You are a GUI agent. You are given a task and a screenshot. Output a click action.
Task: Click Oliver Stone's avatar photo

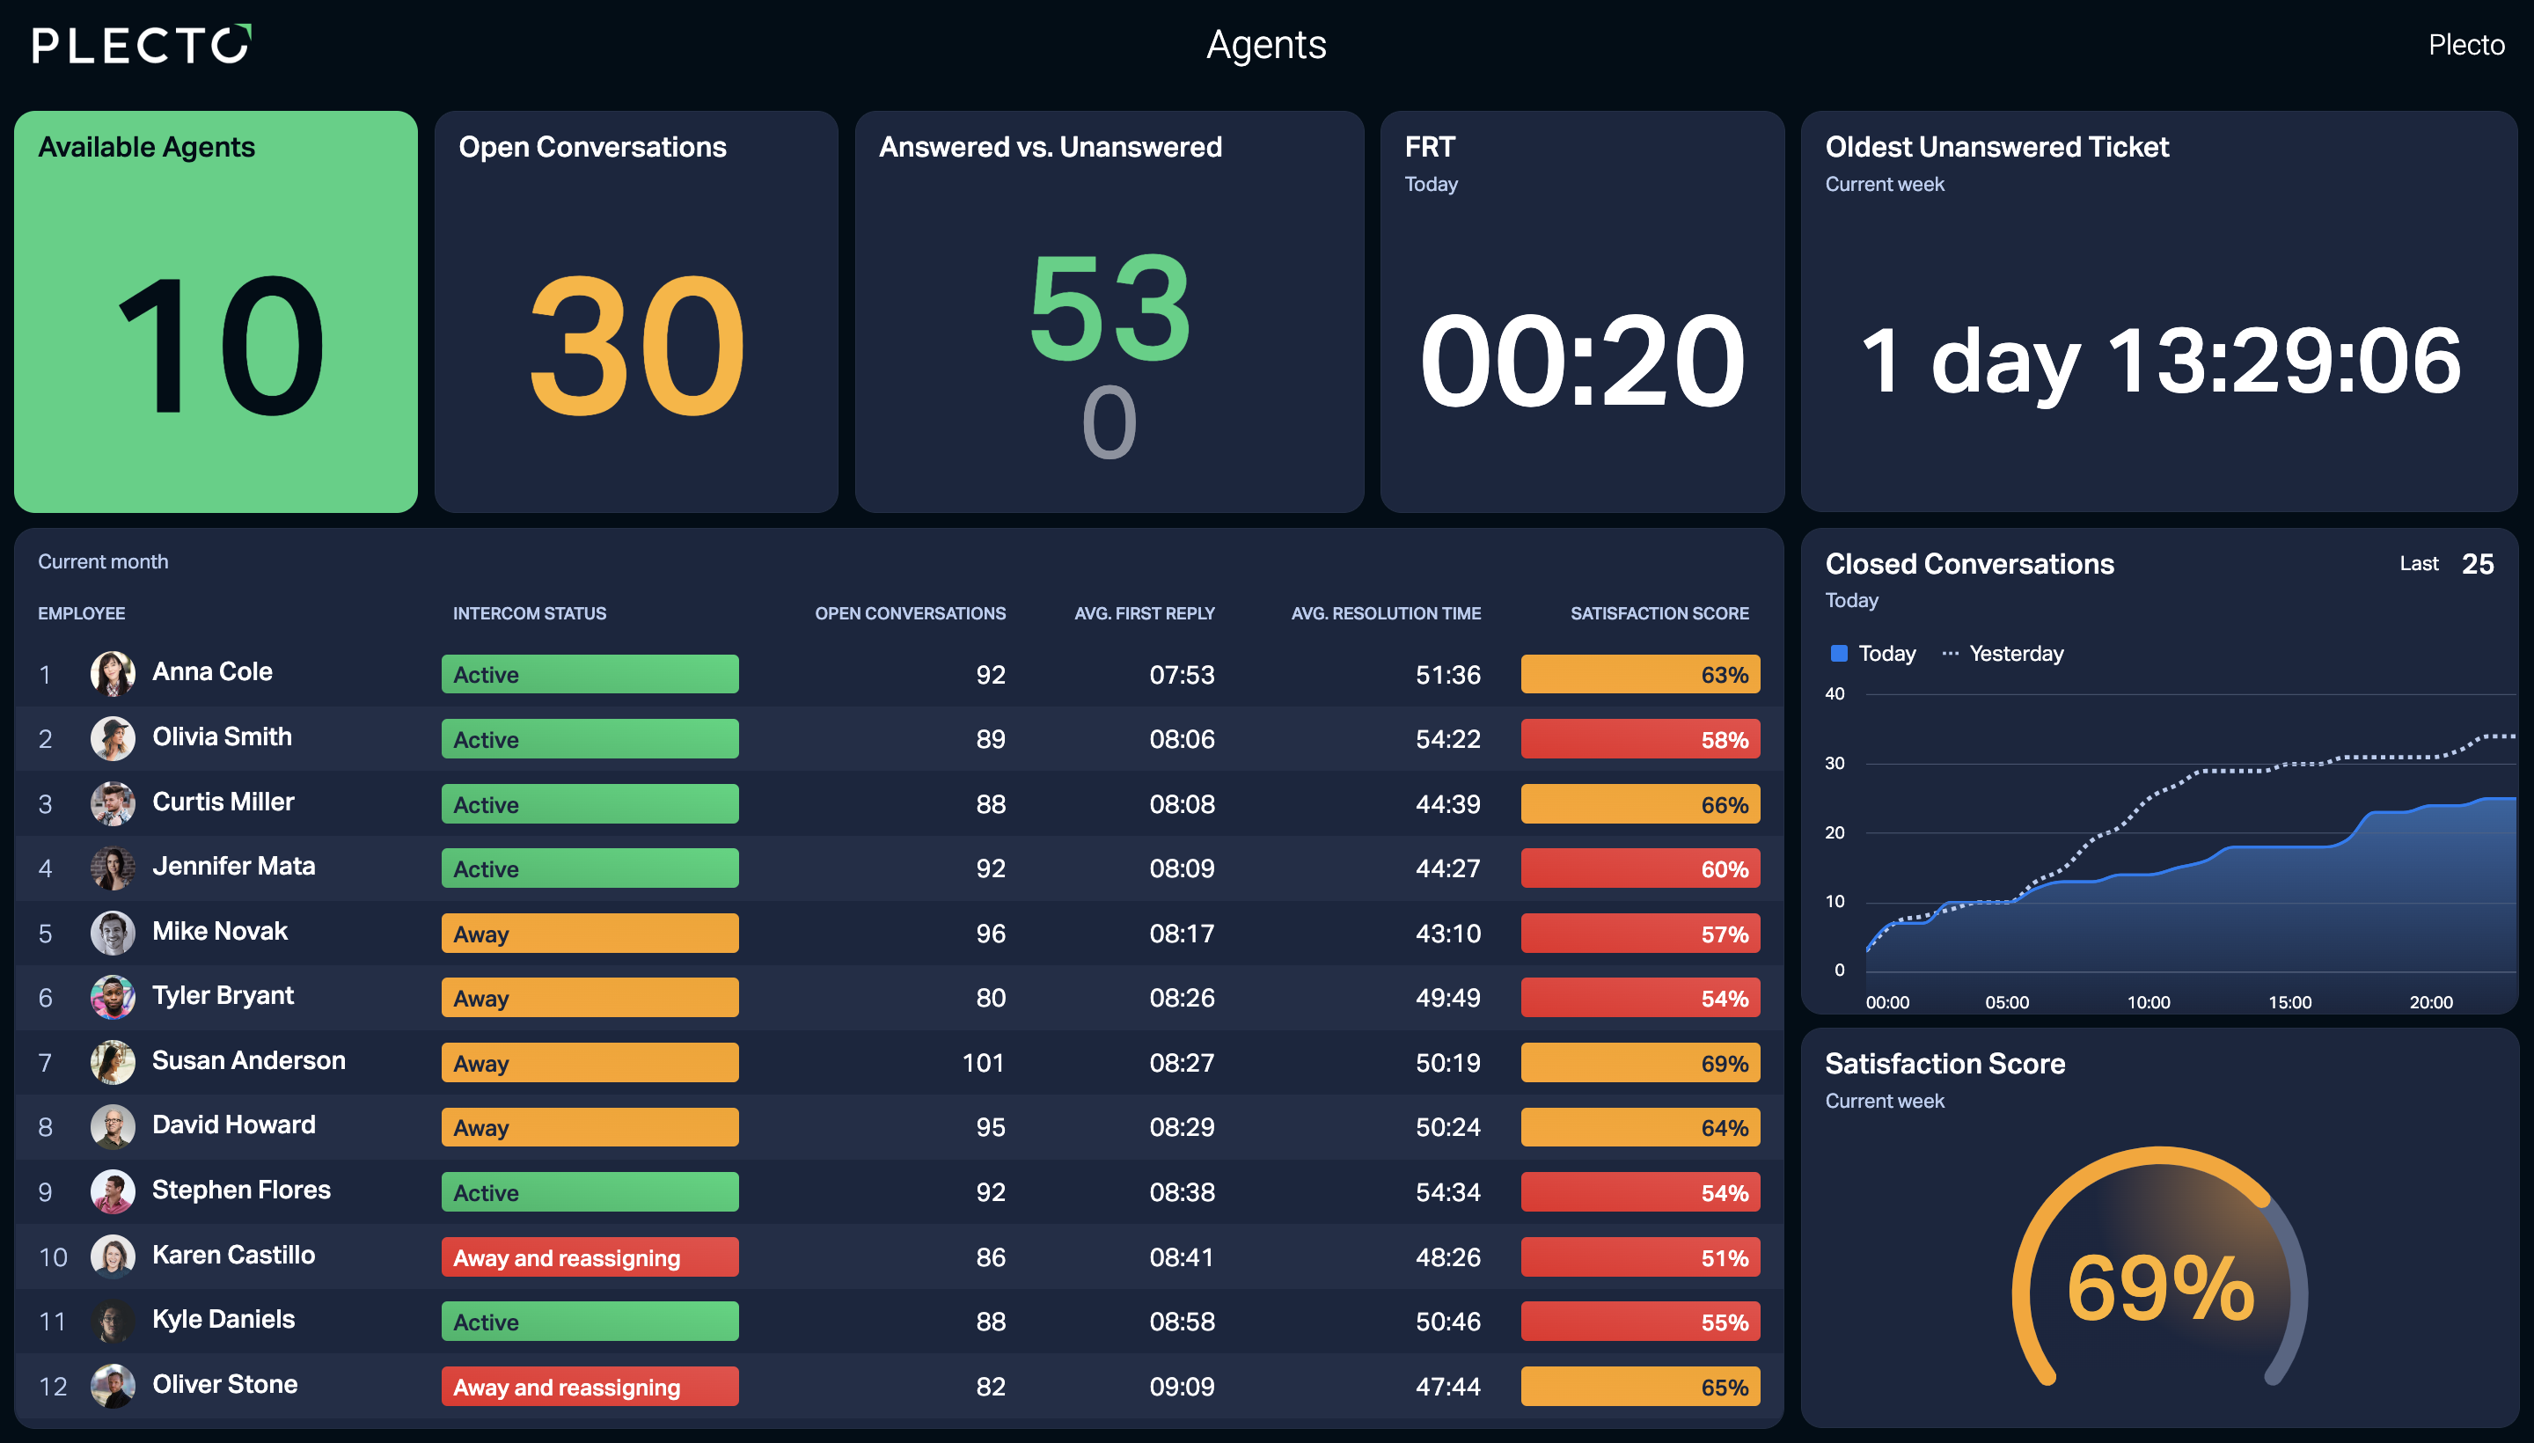(113, 1386)
